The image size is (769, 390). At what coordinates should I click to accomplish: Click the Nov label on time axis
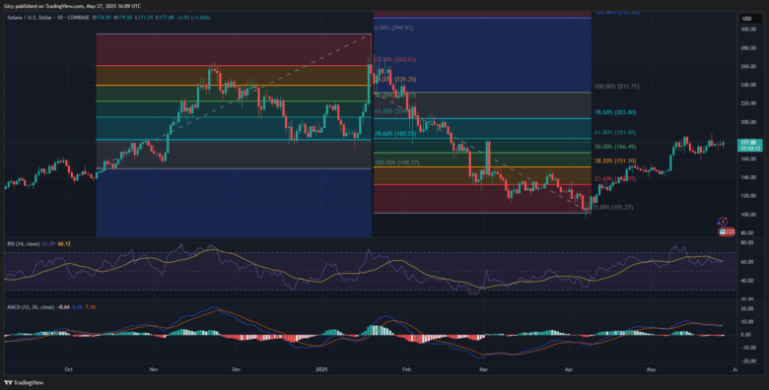click(x=154, y=369)
